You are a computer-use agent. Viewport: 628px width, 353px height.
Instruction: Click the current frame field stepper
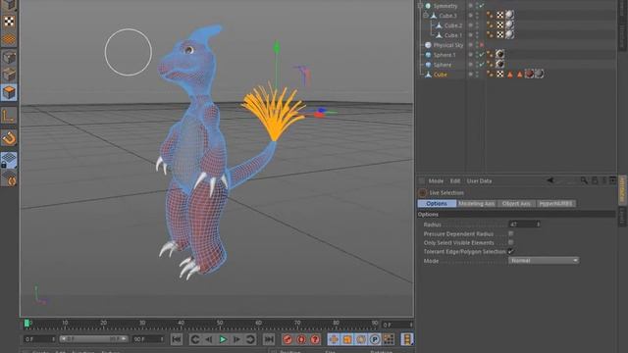[x=410, y=325]
